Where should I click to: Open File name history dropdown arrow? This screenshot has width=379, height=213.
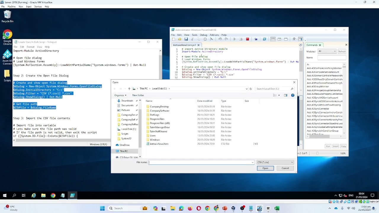(x=253, y=162)
